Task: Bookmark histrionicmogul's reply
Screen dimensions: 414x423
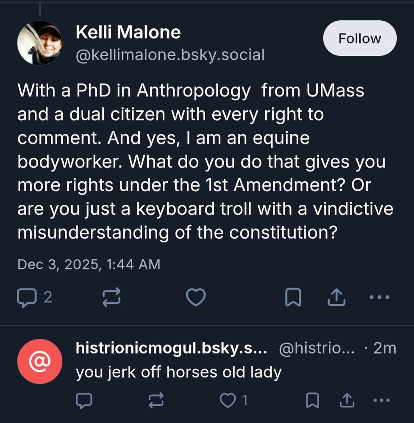Action: [x=312, y=400]
